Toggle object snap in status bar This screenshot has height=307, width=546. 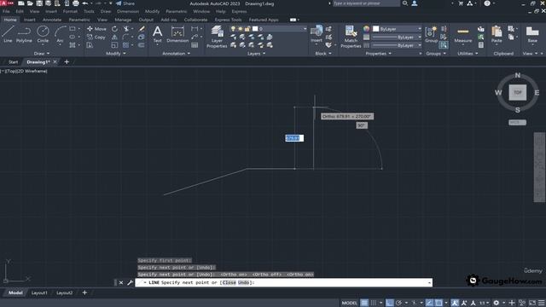click(x=439, y=303)
